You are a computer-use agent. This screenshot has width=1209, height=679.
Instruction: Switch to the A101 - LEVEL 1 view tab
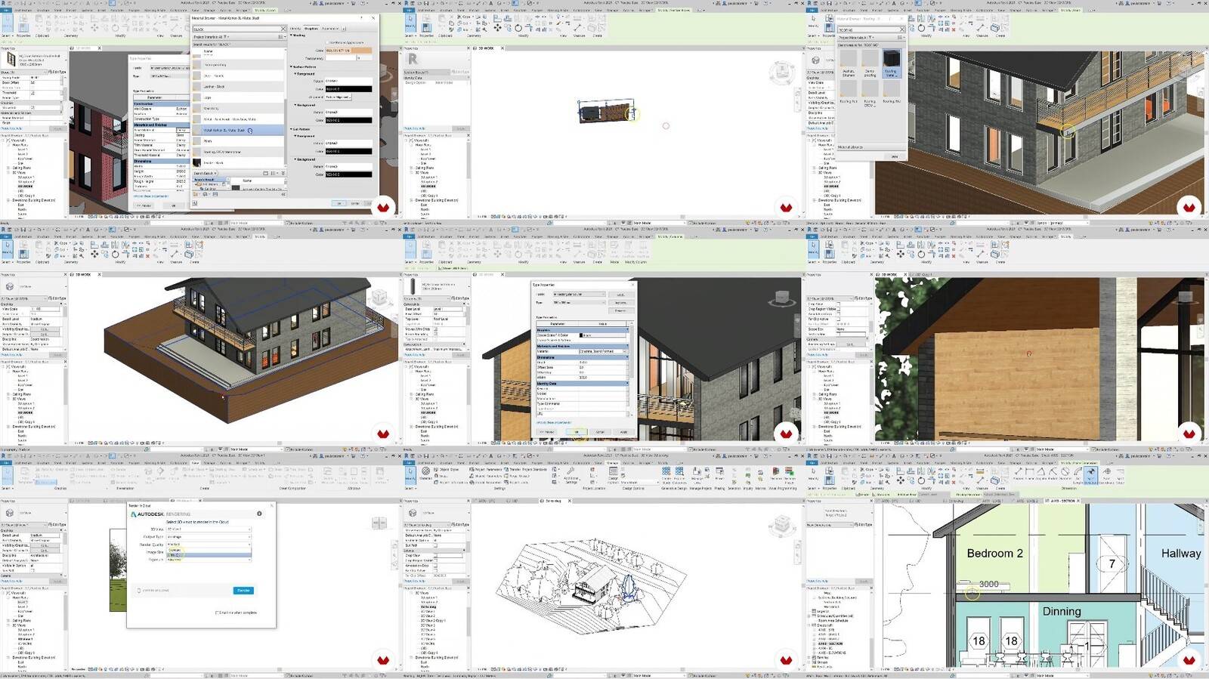[x=992, y=501]
